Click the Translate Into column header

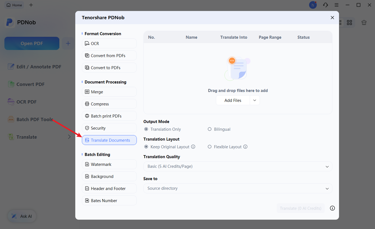pyautogui.click(x=234, y=37)
